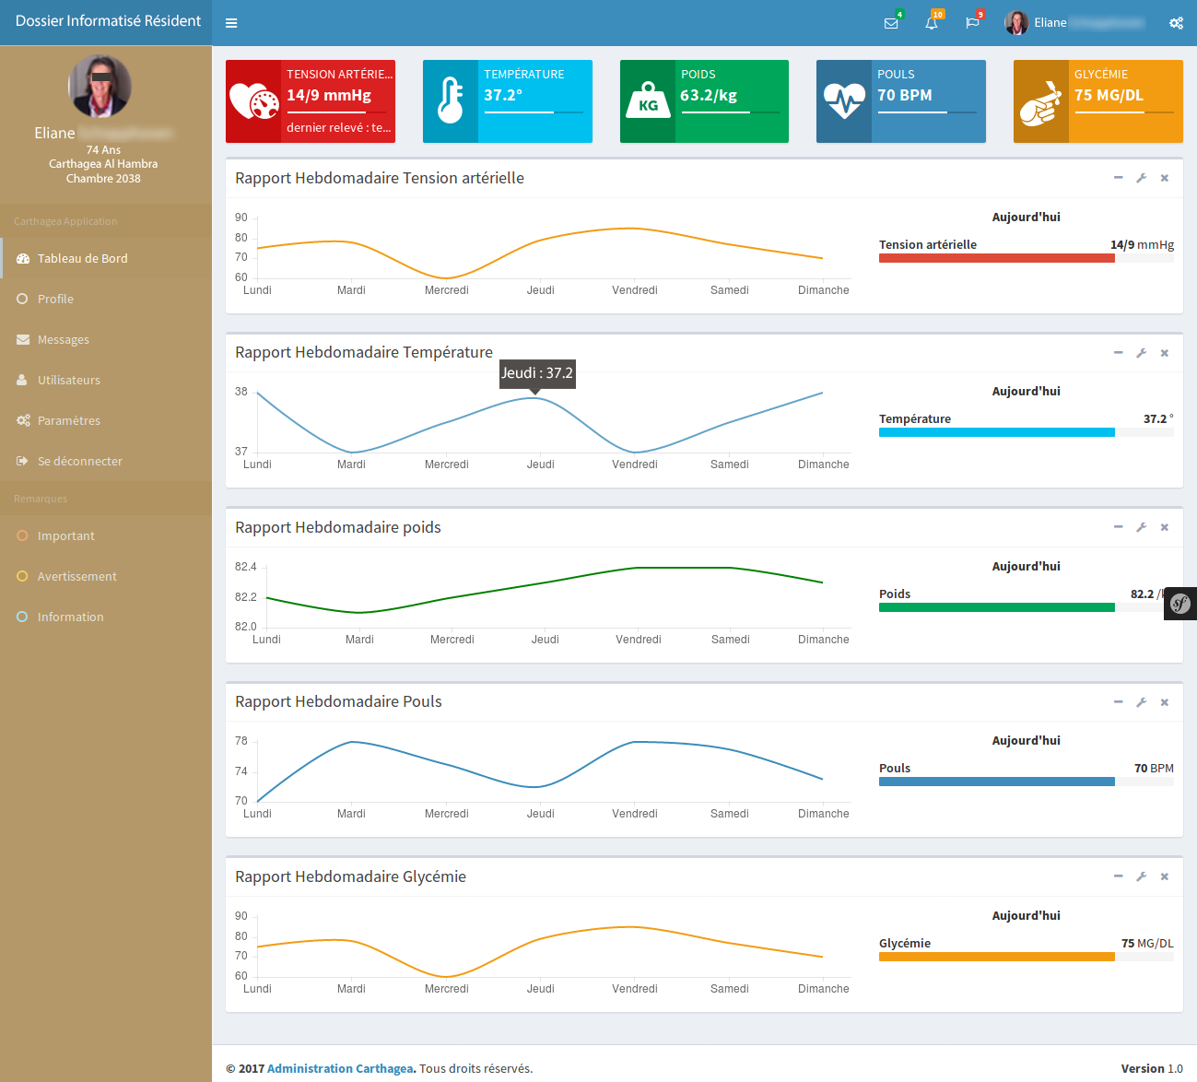1197x1082 pixels.
Task: Click the Chambre 2038 text in the sidebar
Action: click(x=103, y=179)
